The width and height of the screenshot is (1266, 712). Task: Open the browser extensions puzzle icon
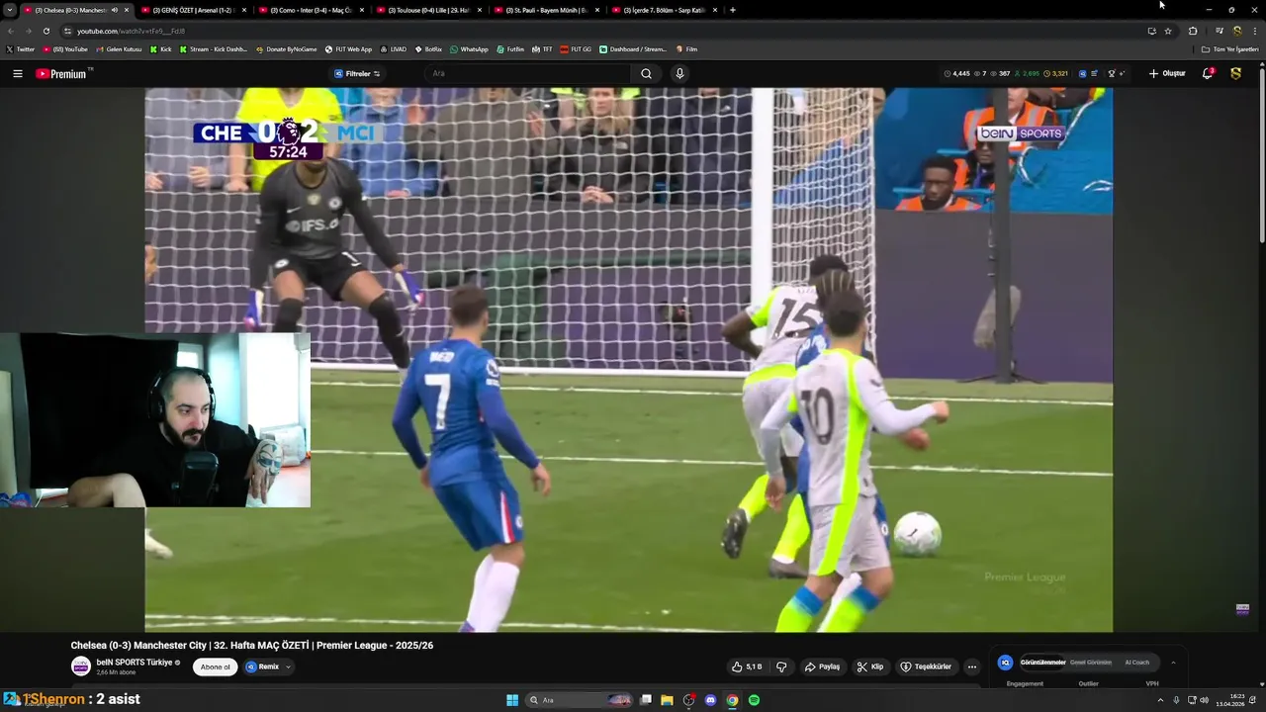point(1193,31)
